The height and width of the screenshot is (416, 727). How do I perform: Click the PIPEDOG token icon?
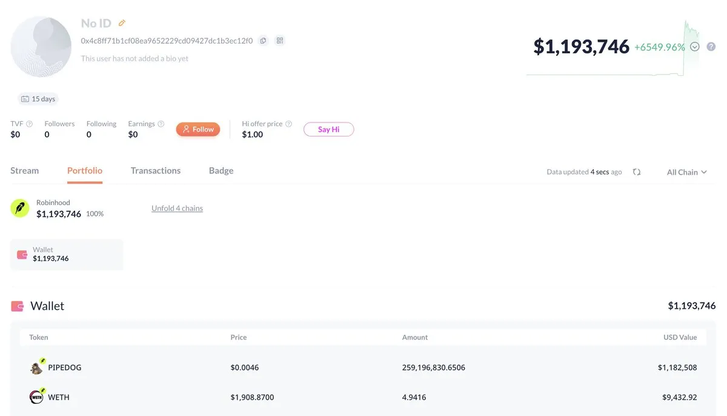[x=36, y=367]
